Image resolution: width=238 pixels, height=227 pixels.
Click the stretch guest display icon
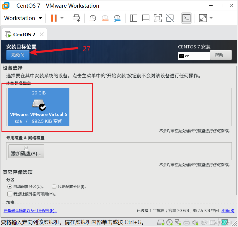coord(203,18)
